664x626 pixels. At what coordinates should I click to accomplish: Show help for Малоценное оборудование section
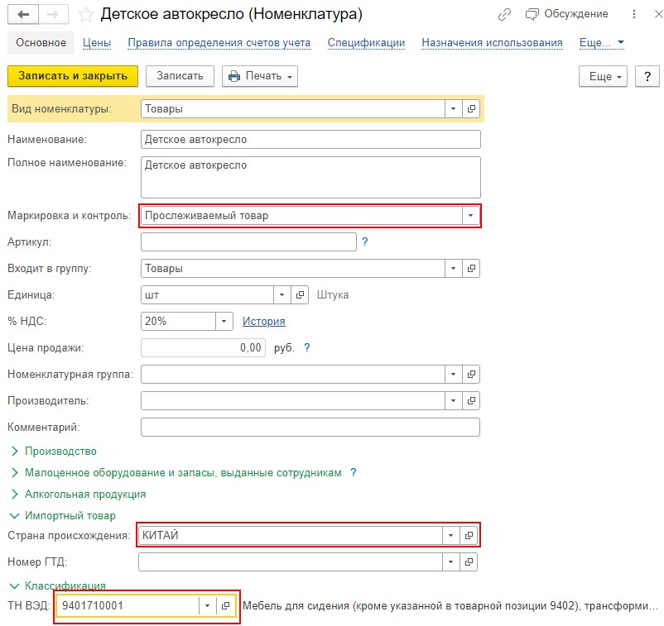click(x=354, y=473)
